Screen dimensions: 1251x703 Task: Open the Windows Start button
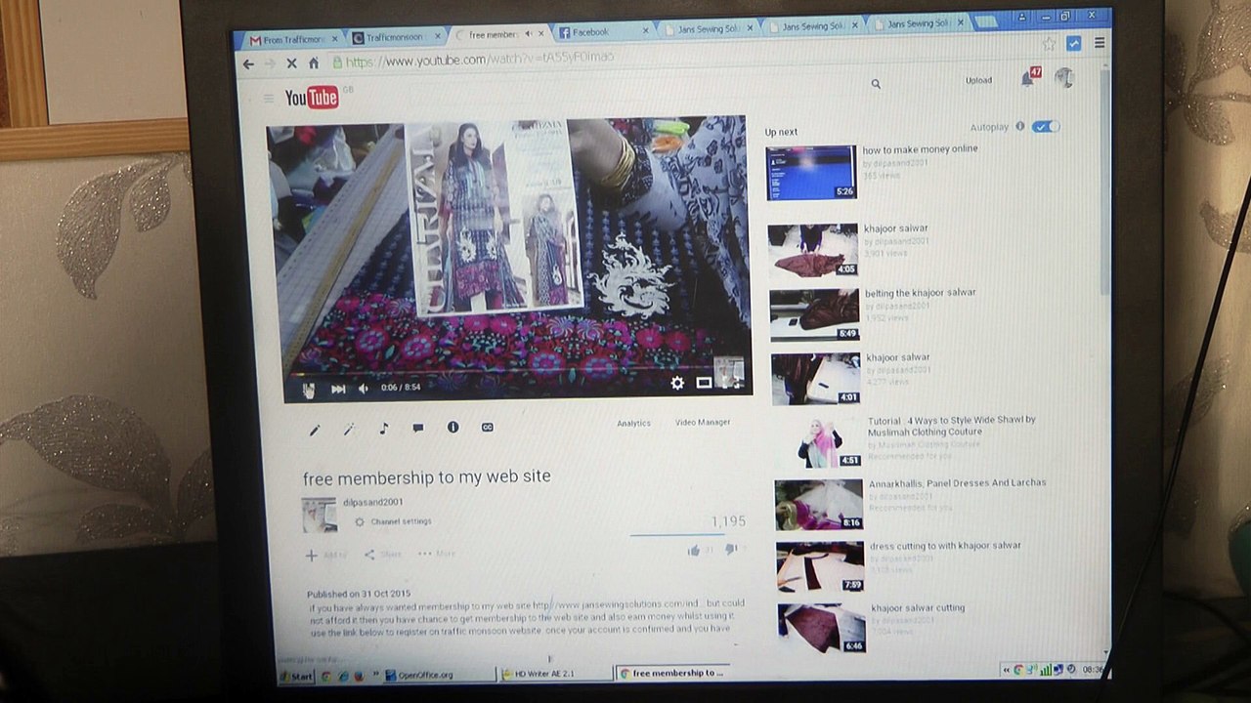point(296,676)
